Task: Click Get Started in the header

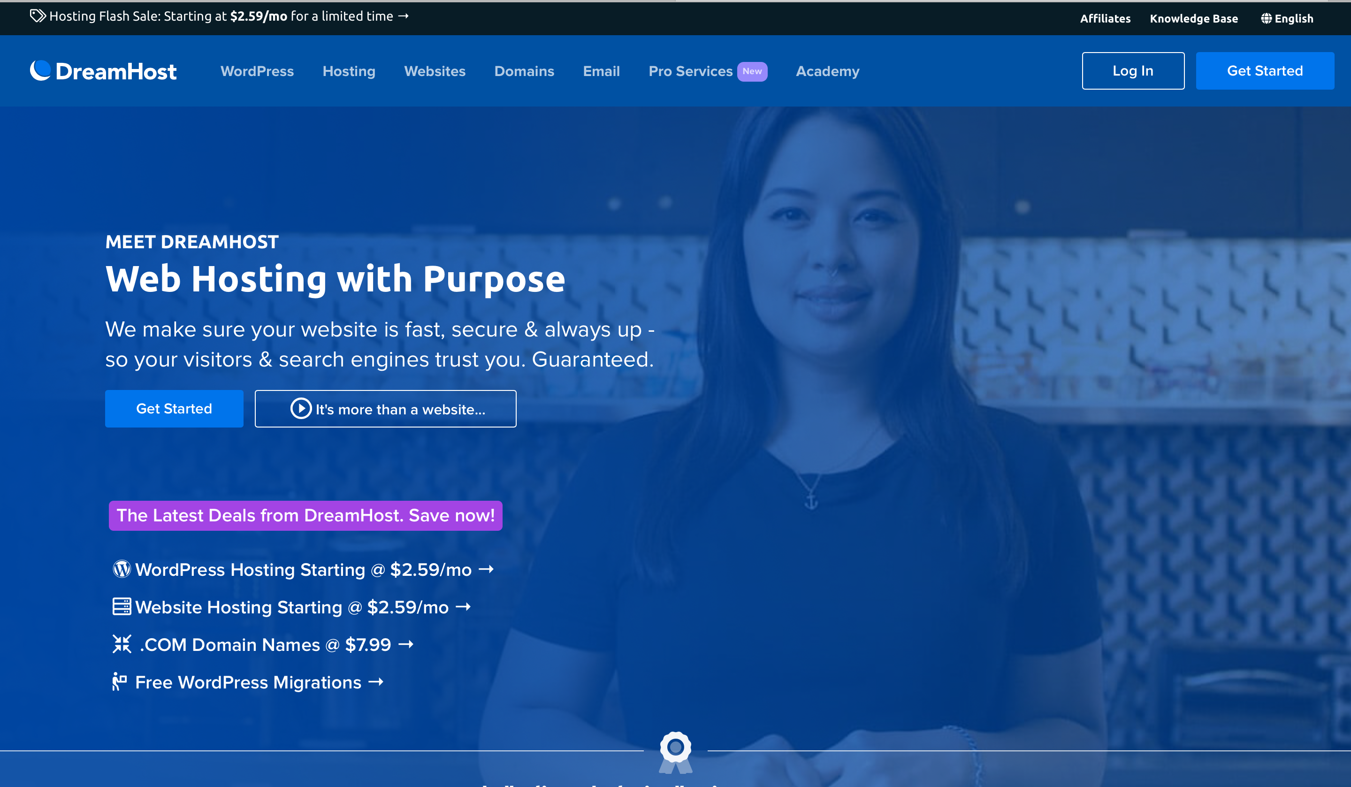Action: click(1265, 71)
